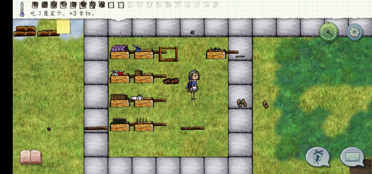Tap the small round stone on top wall

pyautogui.click(x=192, y=32)
